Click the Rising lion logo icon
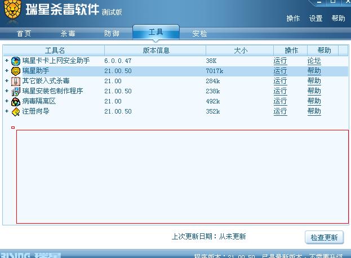351x258 pixels. click(12, 10)
